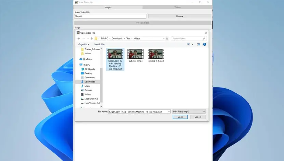Open the MP4 files type dropdown
The height and width of the screenshot is (161, 284).
pos(189,112)
